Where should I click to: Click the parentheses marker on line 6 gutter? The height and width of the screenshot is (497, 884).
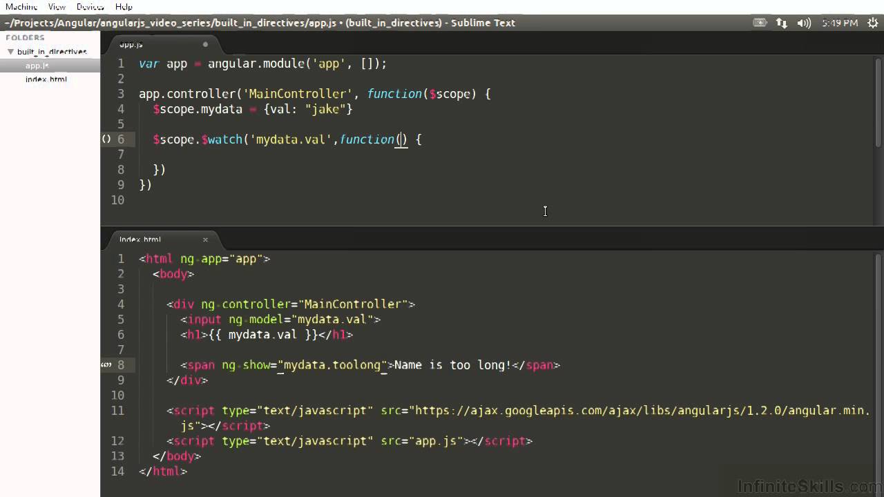[106, 139]
